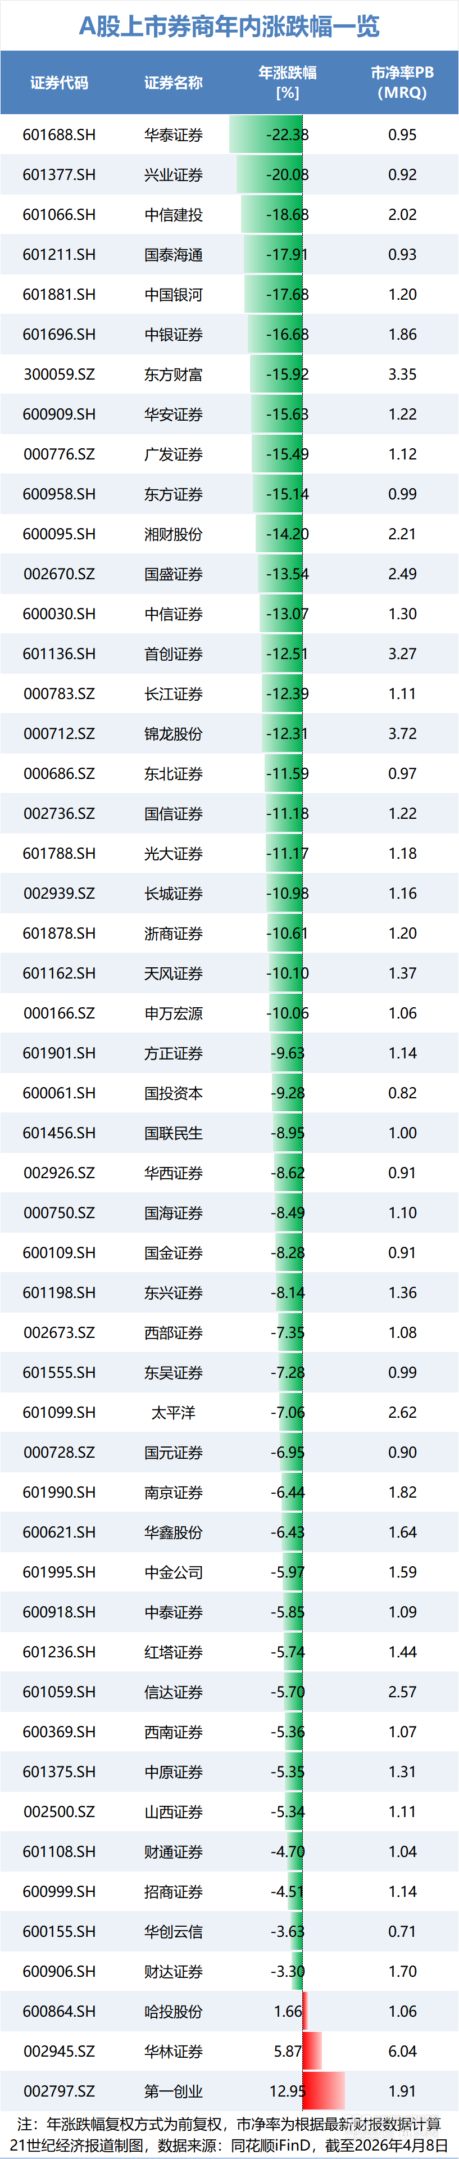Click the name 东北证券
This screenshot has width=459, height=2159.
tap(174, 774)
